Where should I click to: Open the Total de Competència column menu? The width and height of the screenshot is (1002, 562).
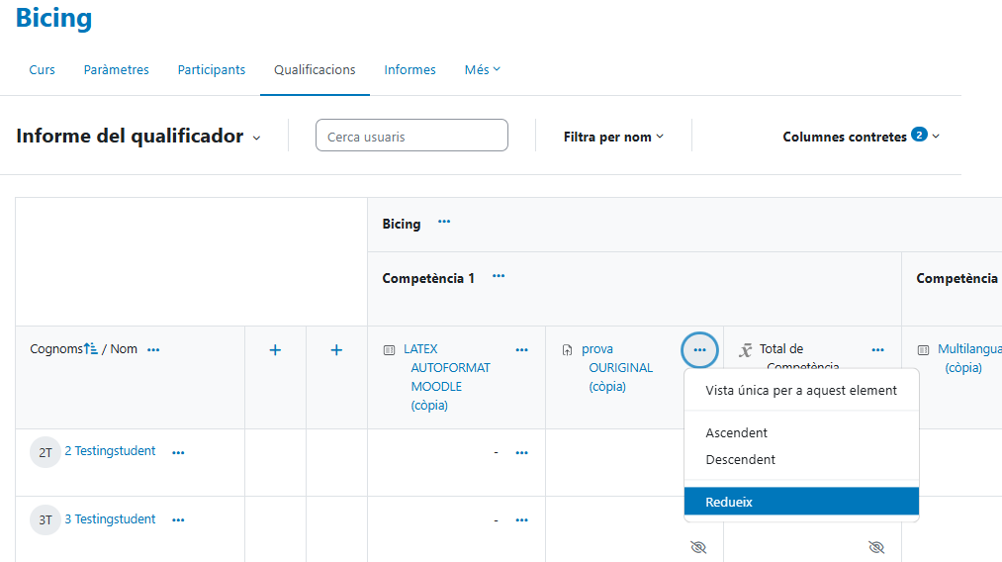click(877, 350)
